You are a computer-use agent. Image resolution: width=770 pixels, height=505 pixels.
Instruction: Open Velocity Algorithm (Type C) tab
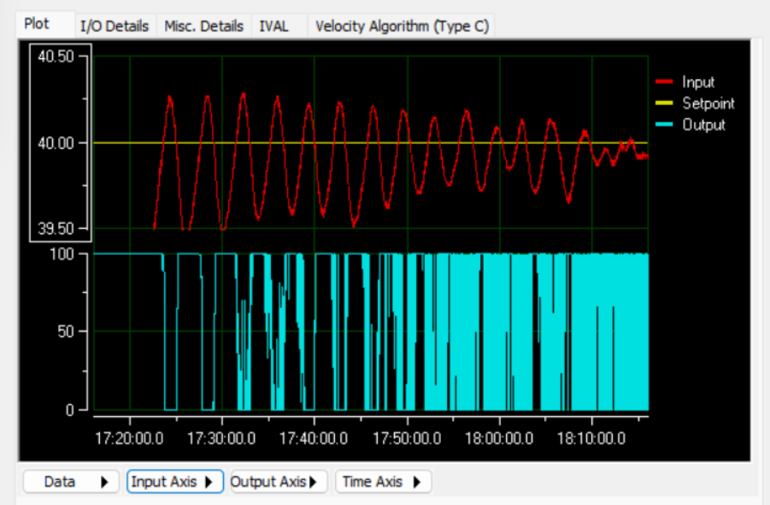(x=402, y=26)
